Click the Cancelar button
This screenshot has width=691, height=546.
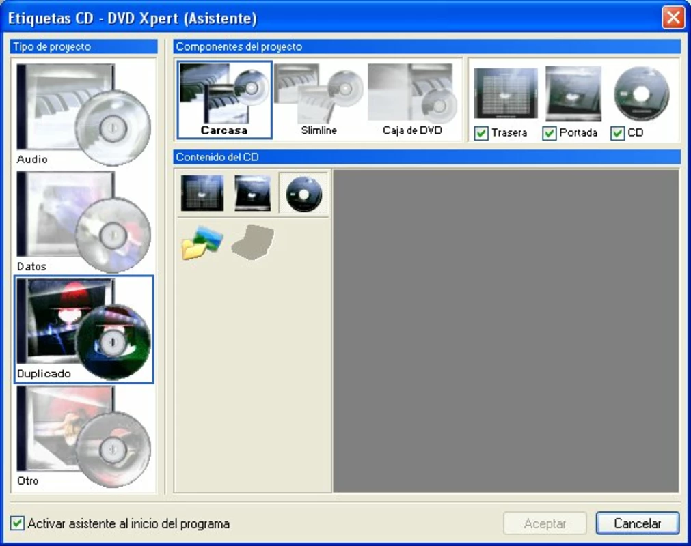(637, 523)
